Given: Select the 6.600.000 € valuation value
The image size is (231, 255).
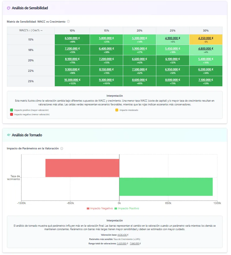Looking at the screenshot, I should click(139, 59).
